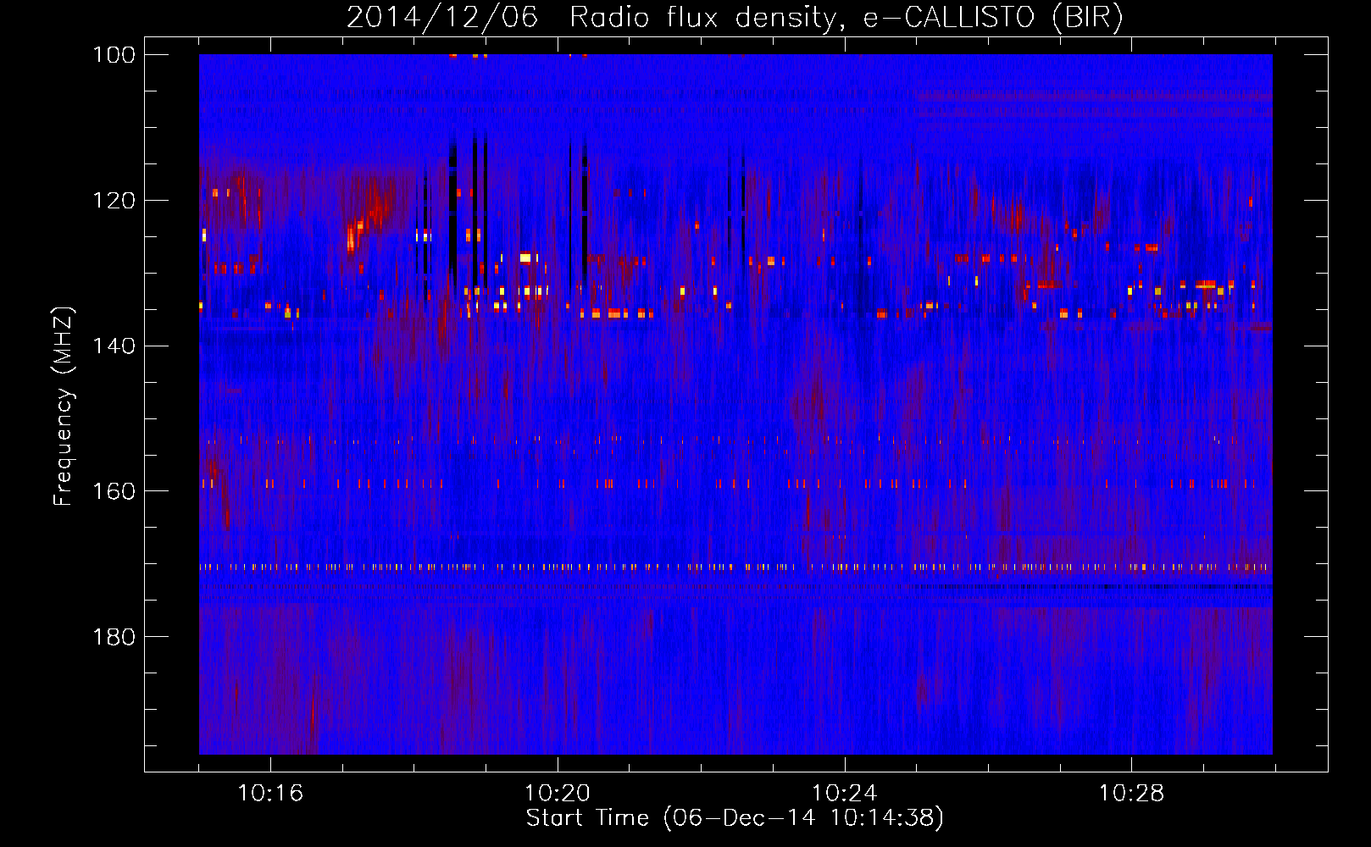Click the 180 frequency tick label
Screen dimensions: 1371x847
point(113,637)
